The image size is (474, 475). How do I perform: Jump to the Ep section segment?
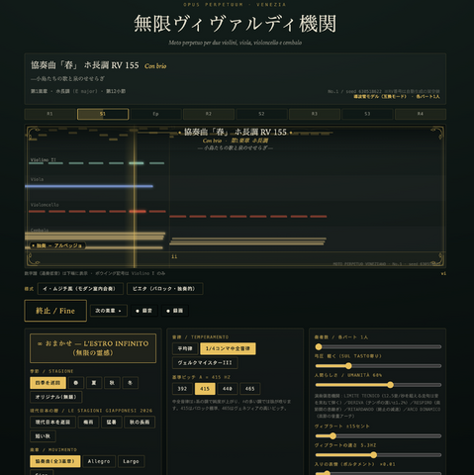pyautogui.click(x=155, y=114)
